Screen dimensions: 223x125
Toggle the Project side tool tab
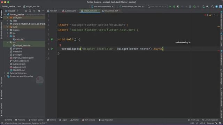1,14
